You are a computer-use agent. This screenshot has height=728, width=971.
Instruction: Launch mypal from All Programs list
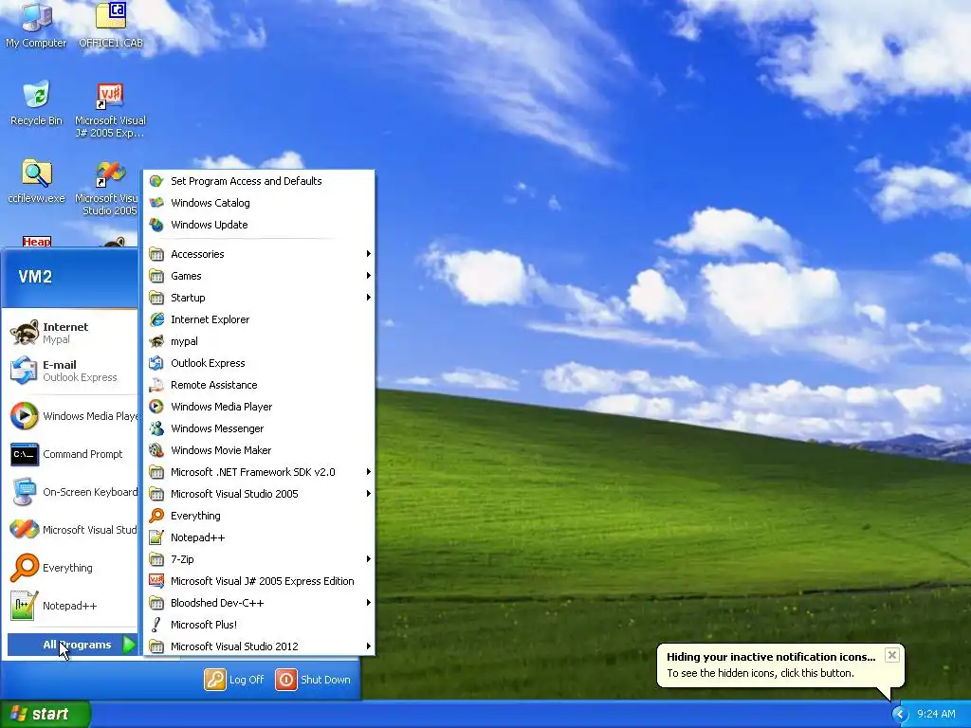click(x=260, y=341)
